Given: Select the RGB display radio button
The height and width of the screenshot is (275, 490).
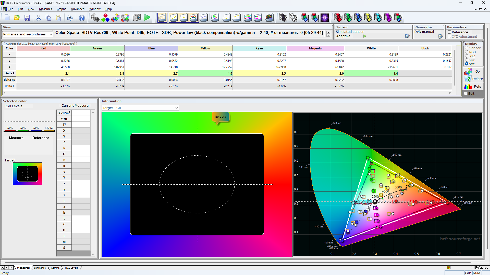Looking at the screenshot, I should point(467,52).
